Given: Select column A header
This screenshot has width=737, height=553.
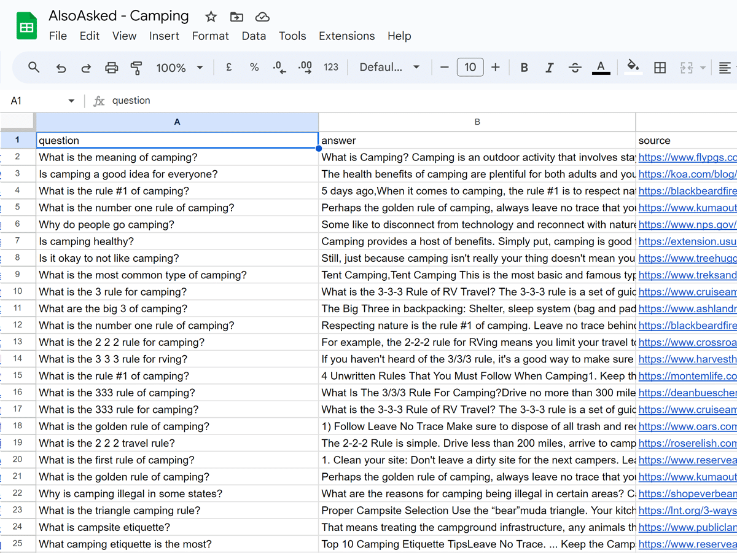Looking at the screenshot, I should click(177, 122).
